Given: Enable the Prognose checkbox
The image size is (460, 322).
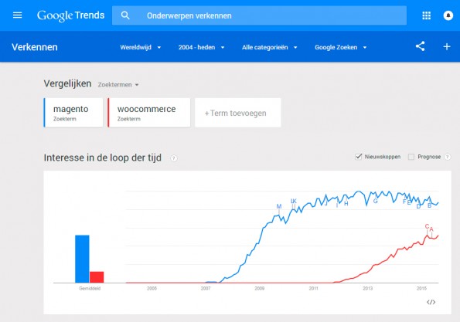Looking at the screenshot, I should click(411, 157).
